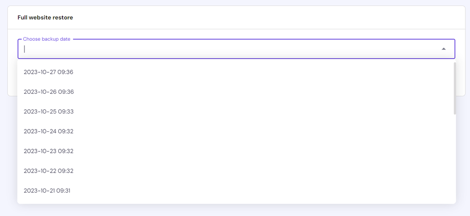Choose the 2023-10-26 09:36 backup

[x=236, y=92]
